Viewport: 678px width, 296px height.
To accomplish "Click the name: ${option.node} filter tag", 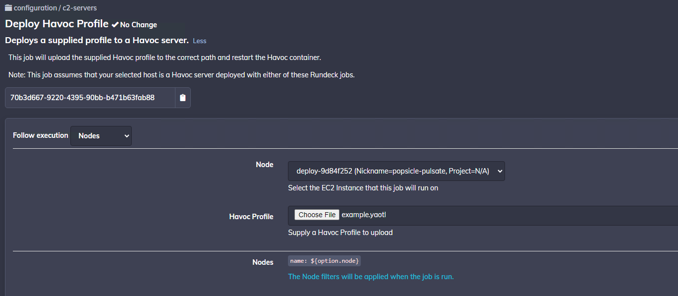I will coord(325,261).
